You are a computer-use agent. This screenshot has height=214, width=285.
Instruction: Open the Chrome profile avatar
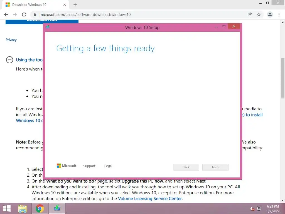coord(270,14)
